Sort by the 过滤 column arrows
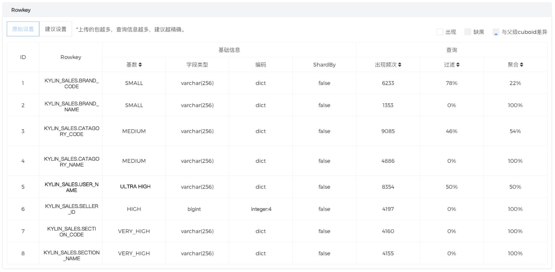This screenshot has height=272, width=555. [458, 64]
